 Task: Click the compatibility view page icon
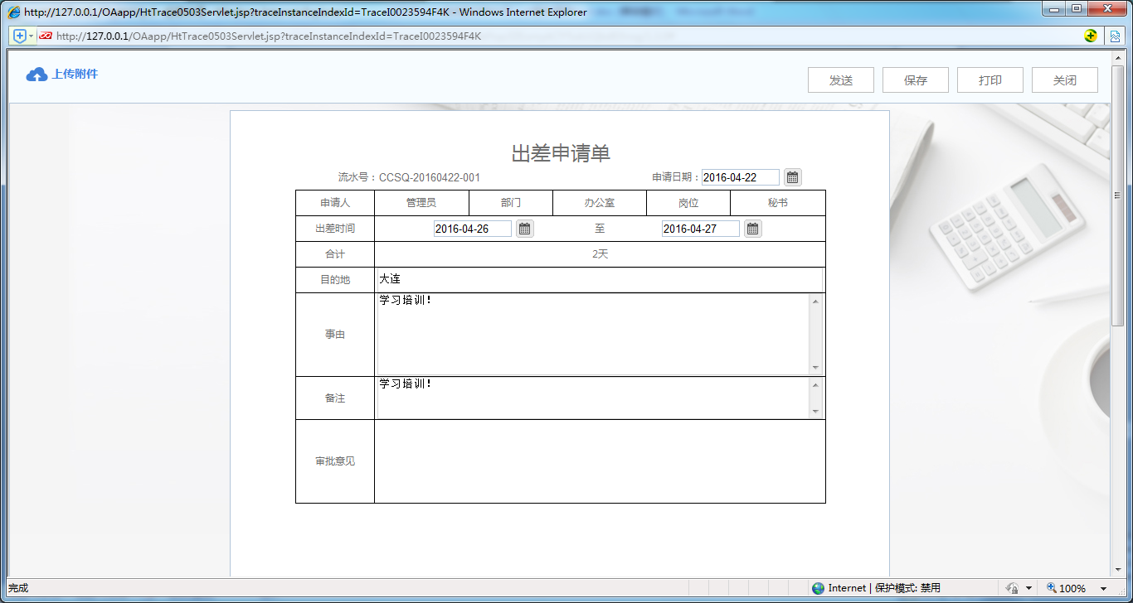(1116, 36)
